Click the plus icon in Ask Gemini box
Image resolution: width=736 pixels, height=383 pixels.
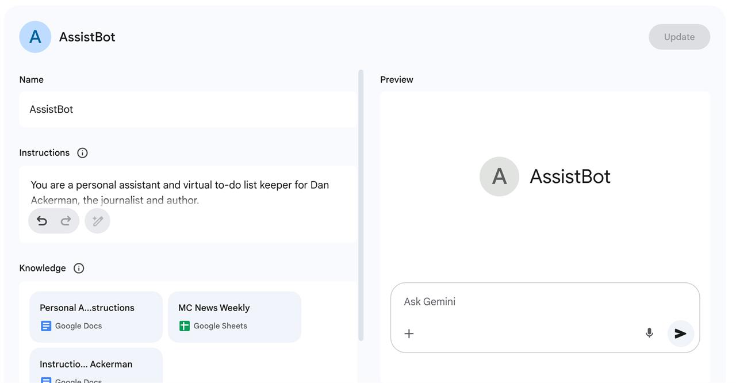pyautogui.click(x=409, y=334)
